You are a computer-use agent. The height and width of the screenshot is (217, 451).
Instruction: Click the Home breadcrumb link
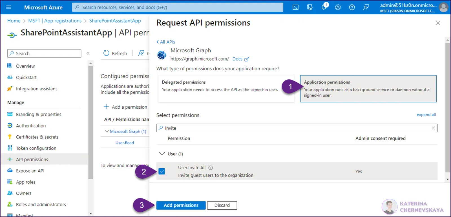[x=14, y=21]
